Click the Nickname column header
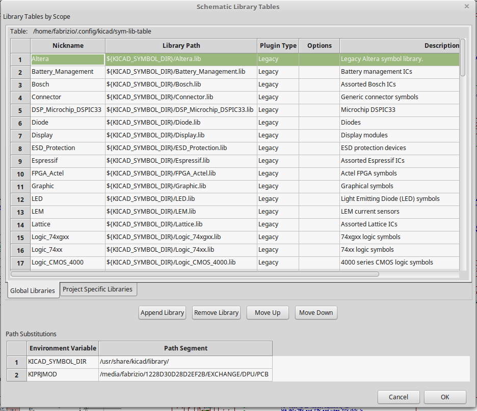477x411 pixels. pos(67,46)
